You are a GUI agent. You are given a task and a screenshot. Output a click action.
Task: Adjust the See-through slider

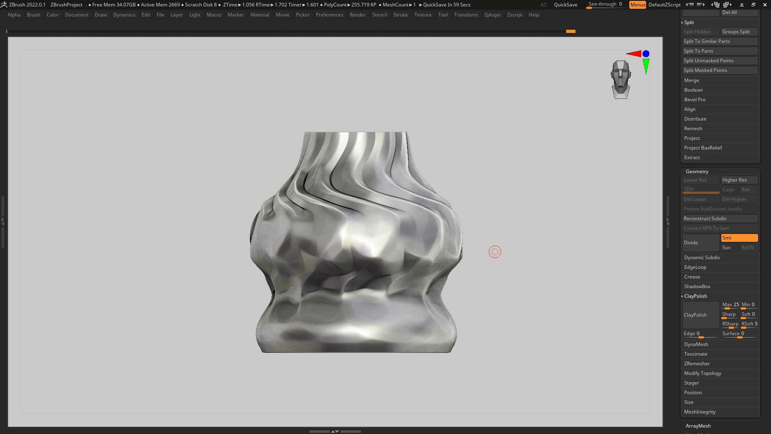pos(605,5)
